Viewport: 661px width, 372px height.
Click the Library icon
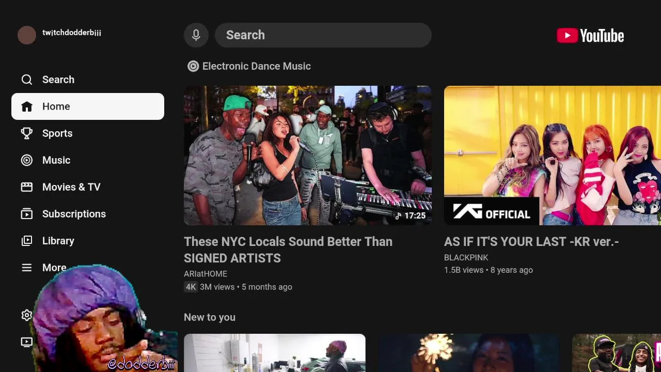[27, 241]
